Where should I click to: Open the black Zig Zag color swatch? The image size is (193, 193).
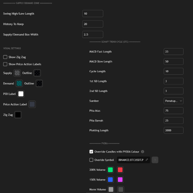click(x=18, y=115)
